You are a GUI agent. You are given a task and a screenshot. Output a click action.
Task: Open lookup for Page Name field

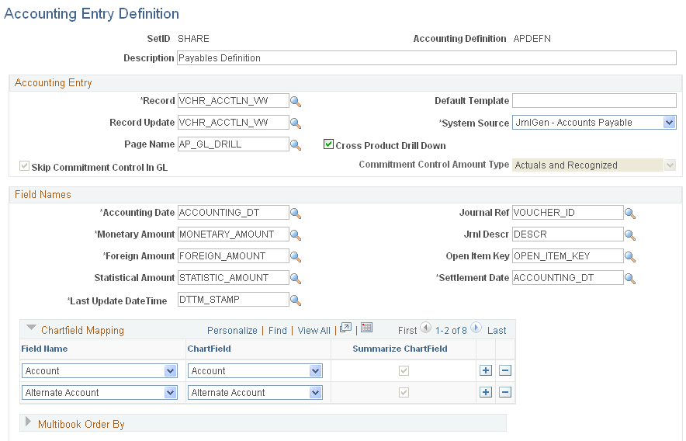pos(296,145)
